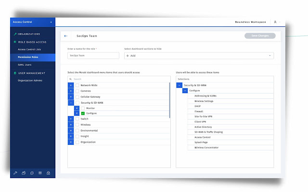Expand the Network-Wide tree node
The height and width of the screenshot is (192, 308).
[x=71, y=85]
